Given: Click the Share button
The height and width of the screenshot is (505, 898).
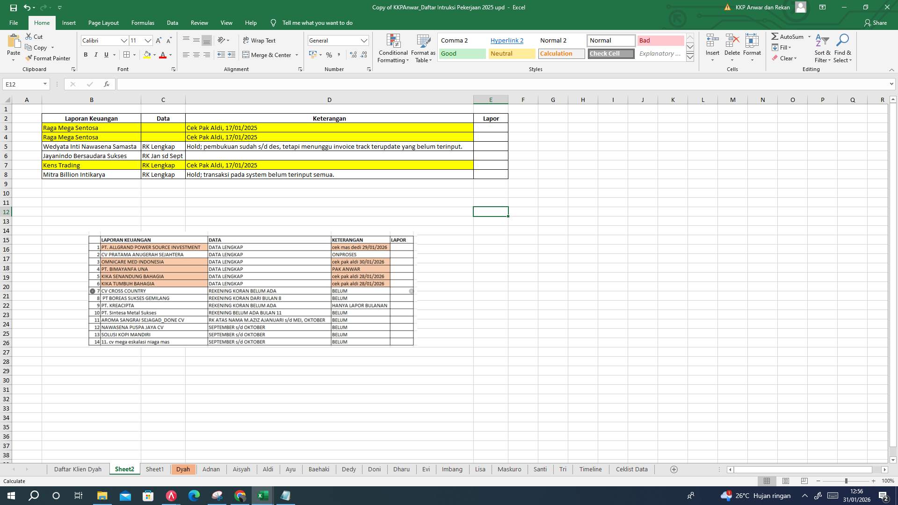Looking at the screenshot, I should (878, 22).
